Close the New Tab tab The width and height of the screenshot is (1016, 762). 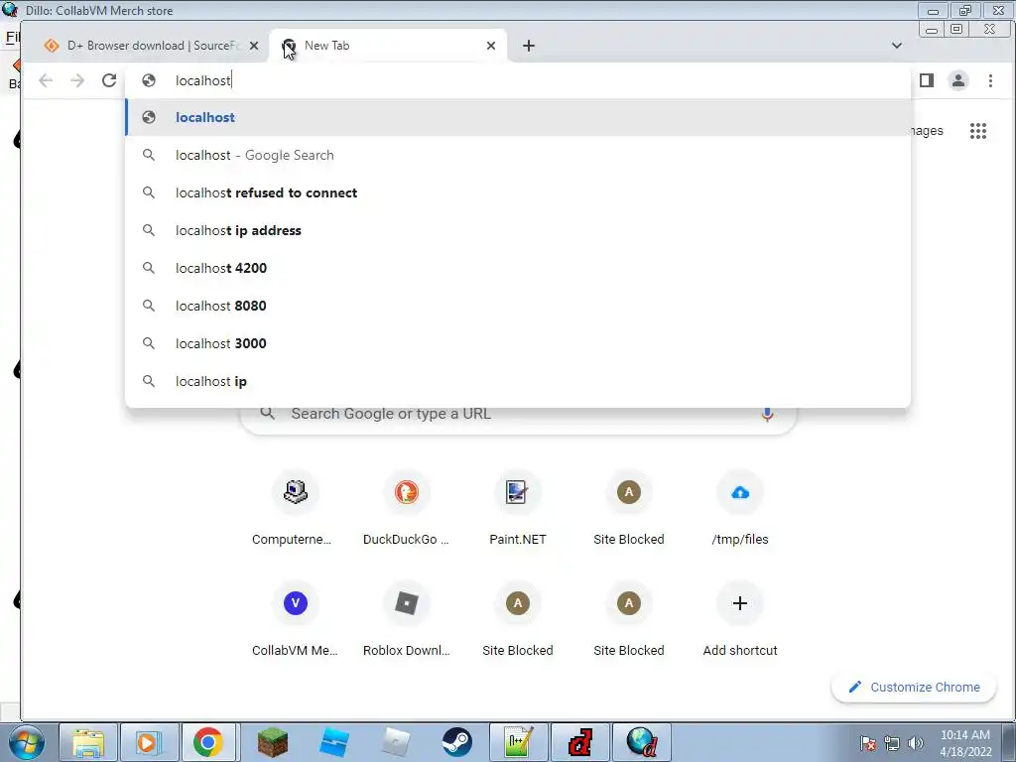[491, 46]
